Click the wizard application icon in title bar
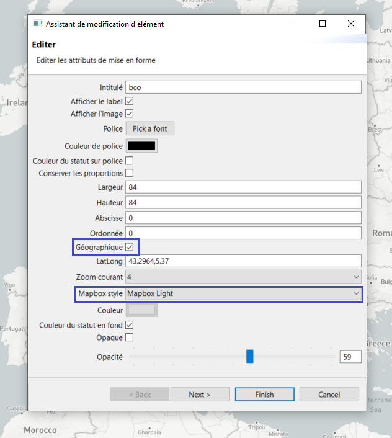The width and height of the screenshot is (392, 438). pyautogui.click(x=37, y=24)
